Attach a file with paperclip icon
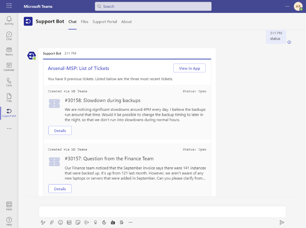The width and height of the screenshot is (306, 228). click(52, 222)
